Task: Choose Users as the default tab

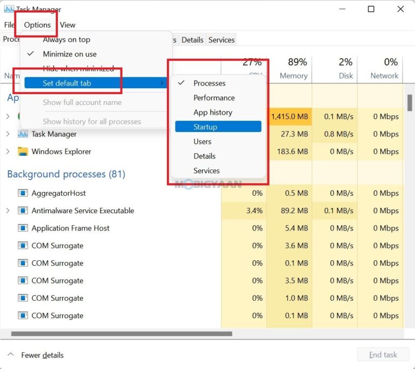Action: point(218,142)
